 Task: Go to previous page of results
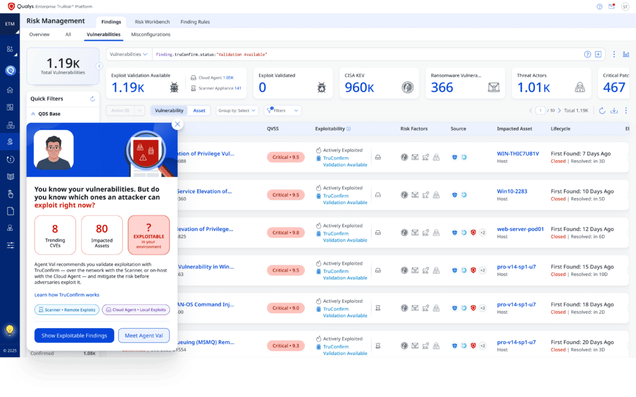point(531,110)
